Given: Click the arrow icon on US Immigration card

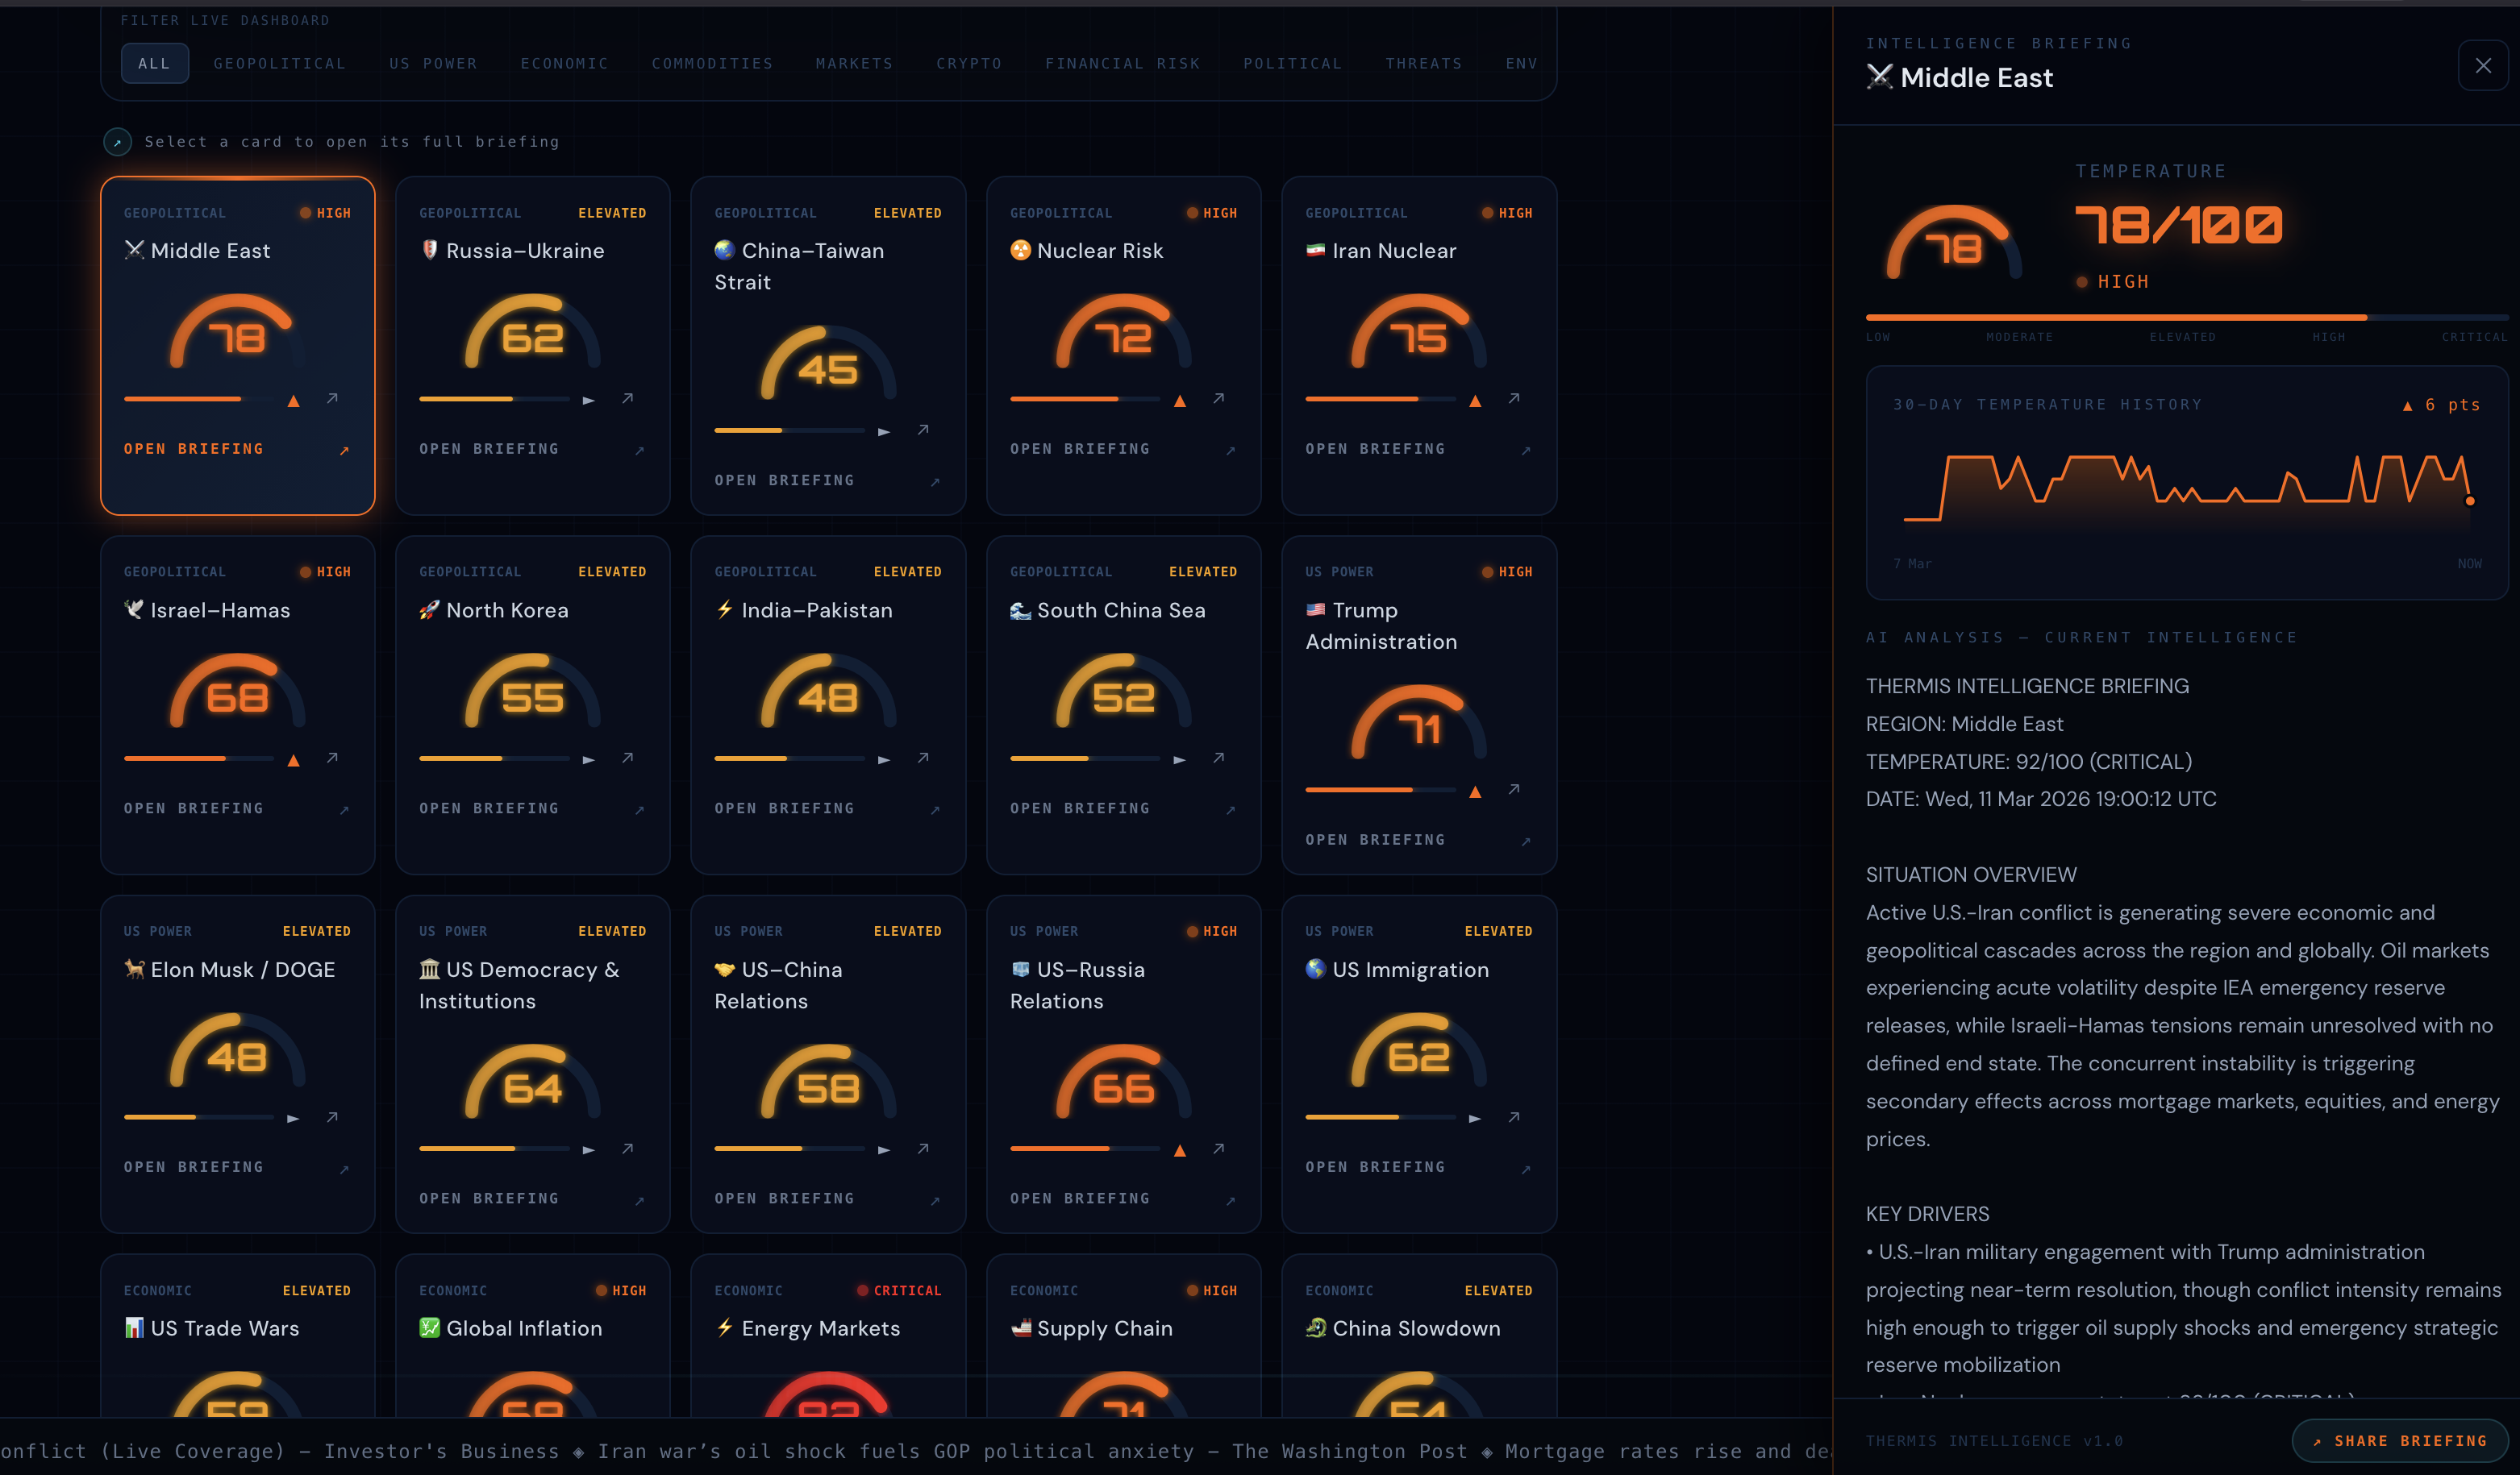Looking at the screenshot, I should pyautogui.click(x=1513, y=1117).
